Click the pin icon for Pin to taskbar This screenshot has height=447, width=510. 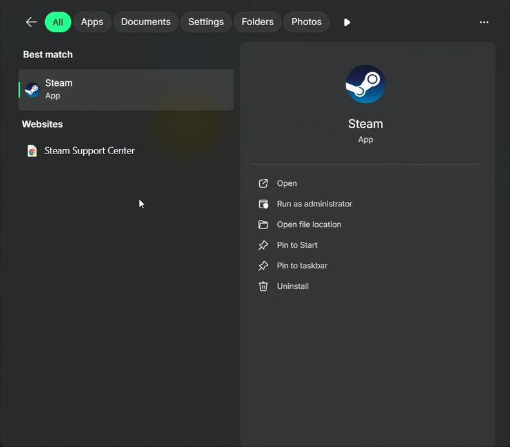[x=263, y=266]
